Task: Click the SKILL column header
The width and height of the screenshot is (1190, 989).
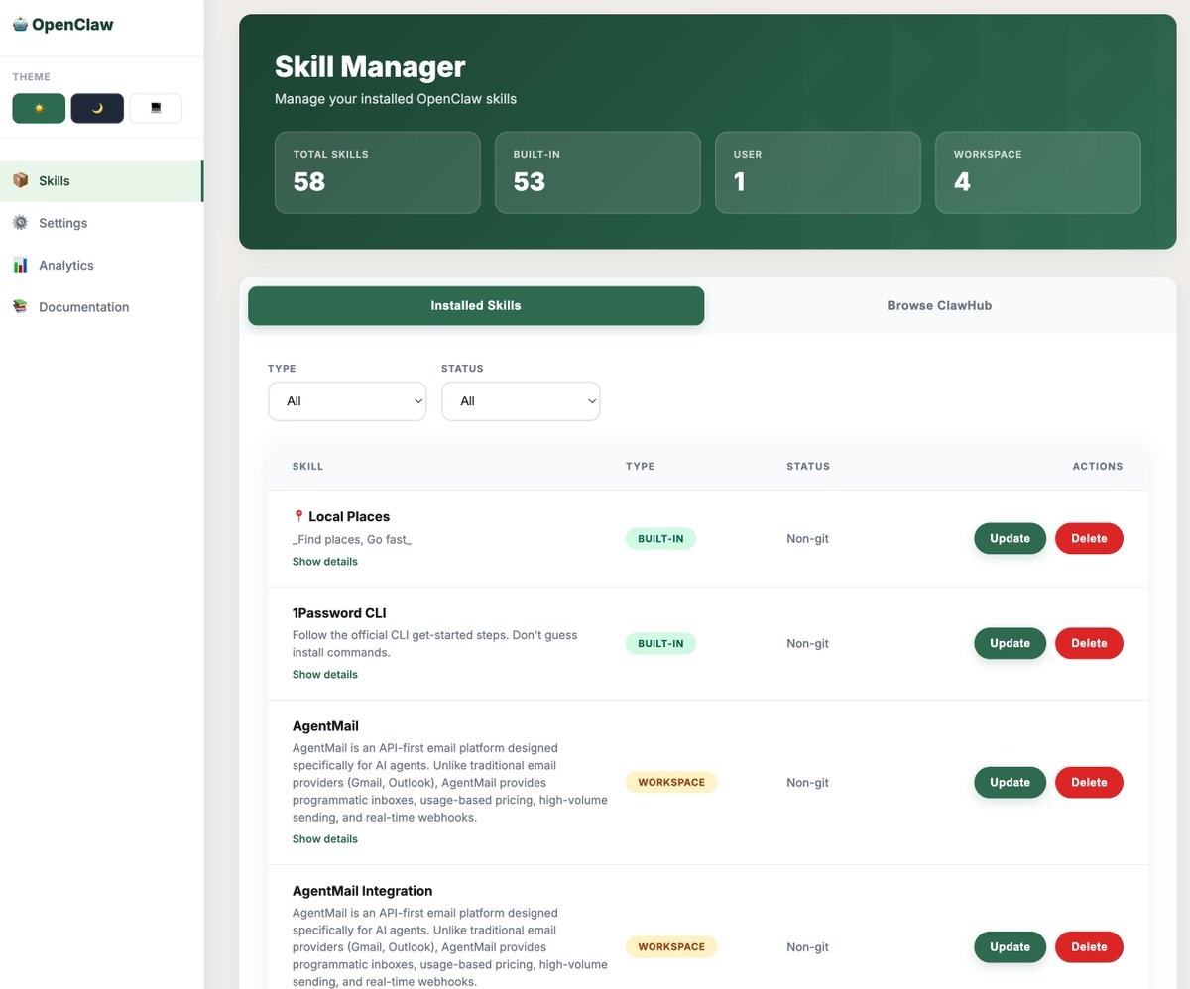Action: (x=307, y=466)
